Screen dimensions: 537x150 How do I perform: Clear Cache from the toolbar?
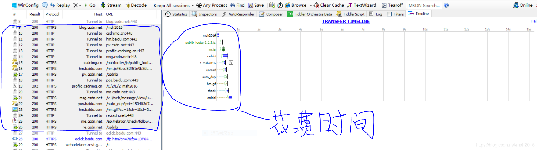[329, 5]
